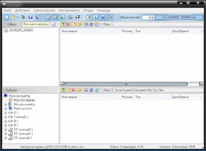Click the New blank document icon
Image resolution: width=206 pixels, height=151 pixels.
coord(7,17)
